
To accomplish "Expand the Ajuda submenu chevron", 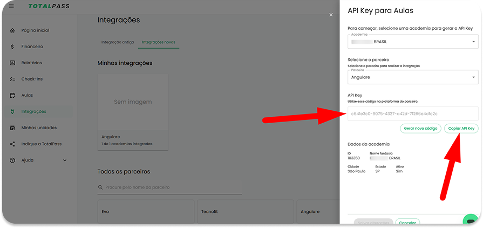I will [x=65, y=160].
